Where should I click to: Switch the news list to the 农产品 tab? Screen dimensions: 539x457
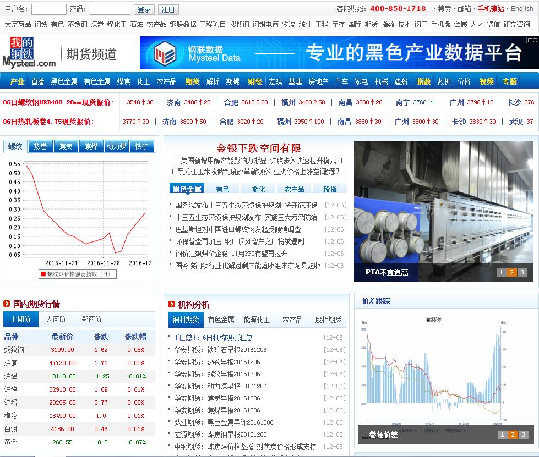pyautogui.click(x=294, y=189)
